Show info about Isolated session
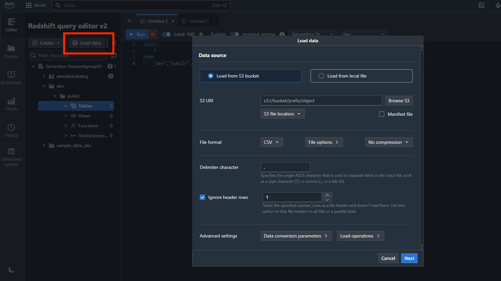The image size is (501, 281). 282,34
